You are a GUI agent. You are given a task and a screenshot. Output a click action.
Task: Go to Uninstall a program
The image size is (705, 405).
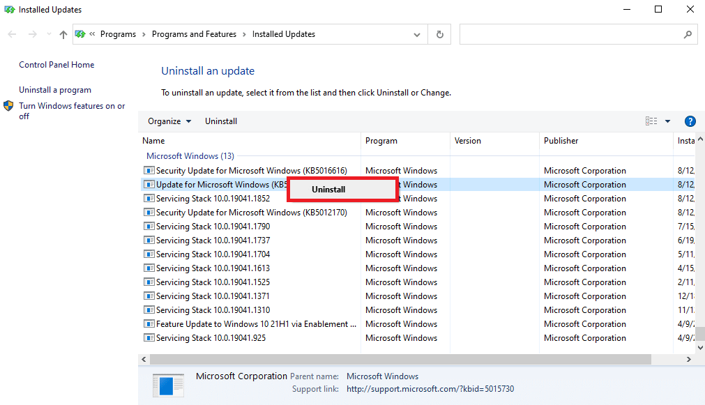(x=55, y=90)
